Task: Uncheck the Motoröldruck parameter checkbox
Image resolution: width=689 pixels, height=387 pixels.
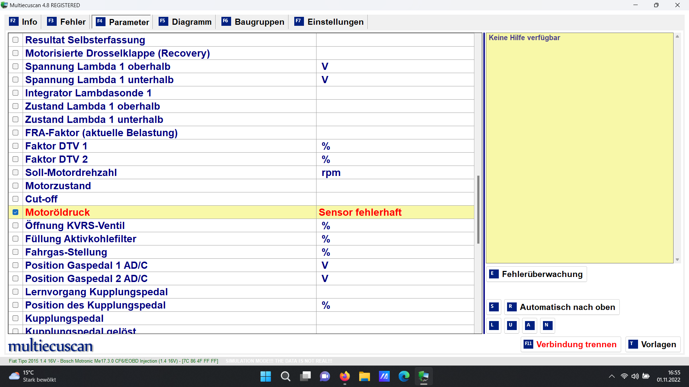Action: click(x=15, y=212)
